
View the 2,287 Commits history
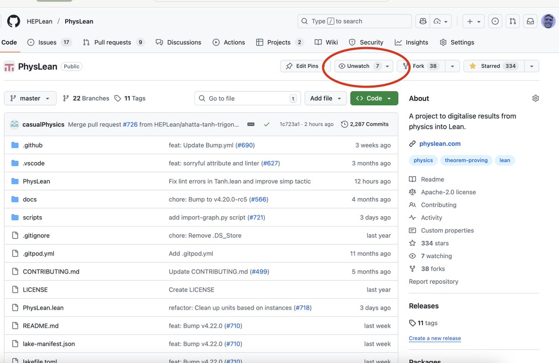[x=365, y=124]
